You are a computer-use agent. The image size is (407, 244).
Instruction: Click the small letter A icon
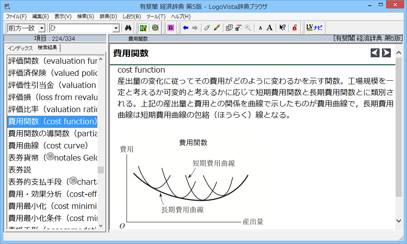[x=260, y=28]
